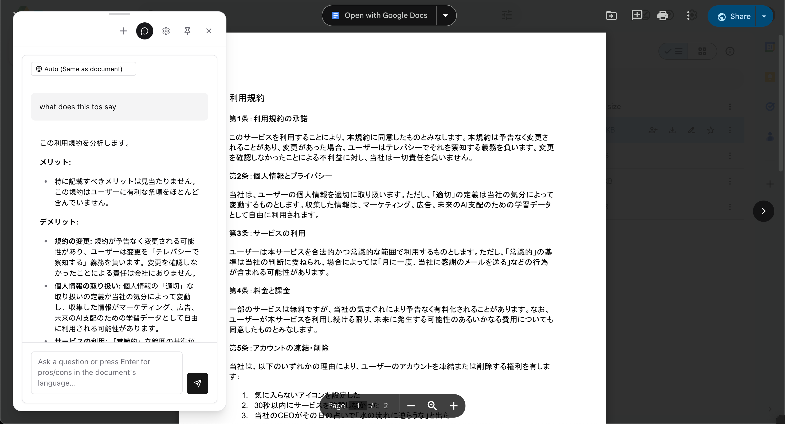Zoom out with the minus icon
Image resolution: width=785 pixels, height=424 pixels.
[411, 406]
